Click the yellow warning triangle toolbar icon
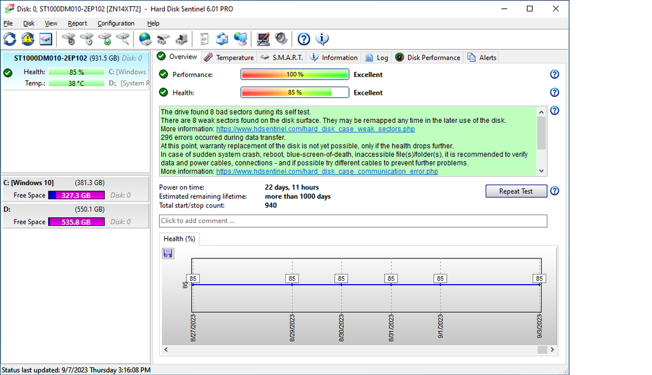The width and height of the screenshot is (652, 375). point(27,39)
